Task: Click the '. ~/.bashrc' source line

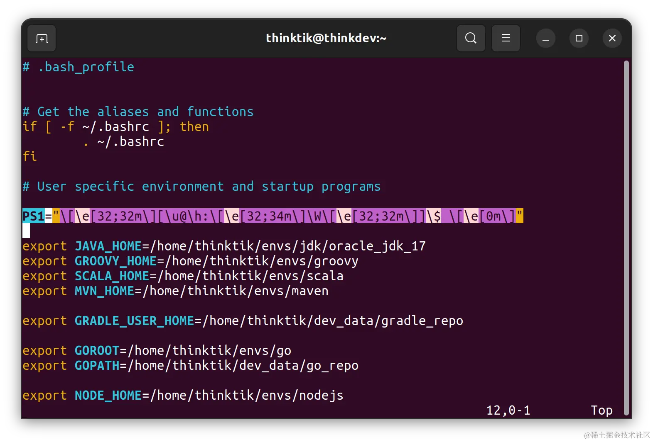Action: tap(124, 141)
